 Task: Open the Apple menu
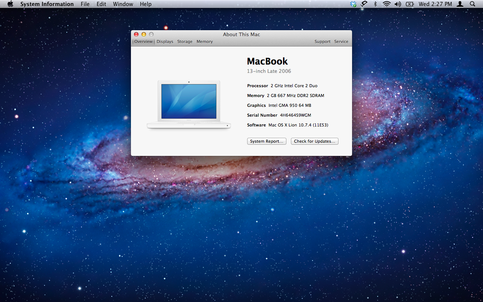click(x=10, y=4)
